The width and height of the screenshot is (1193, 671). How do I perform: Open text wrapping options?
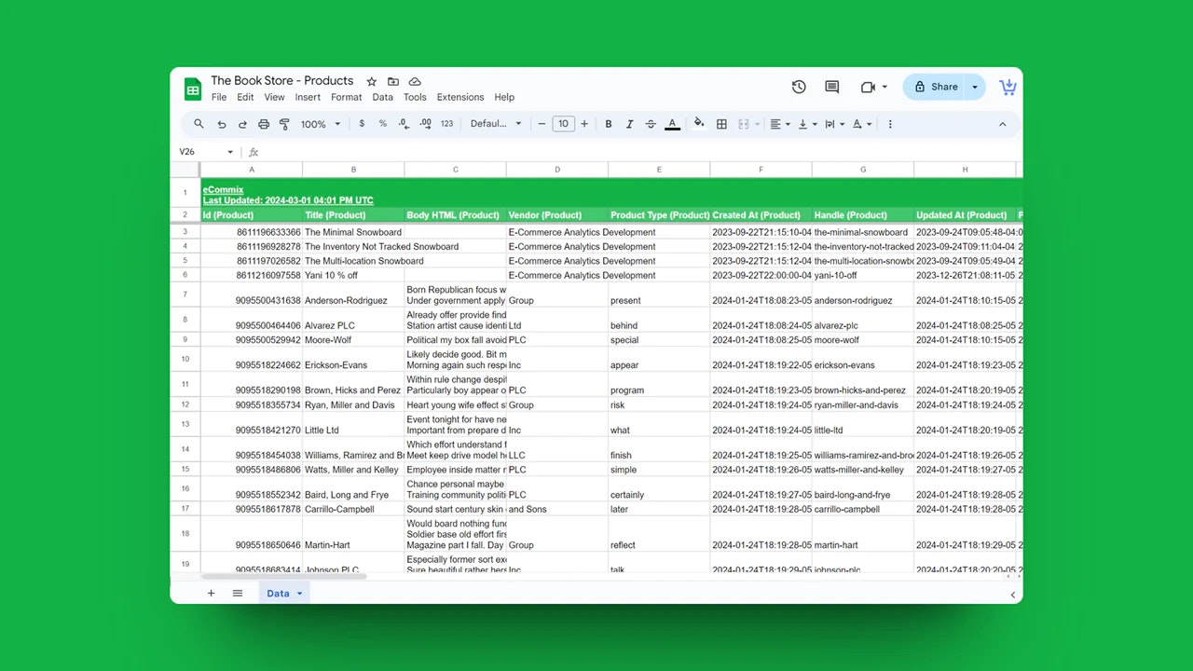834,124
